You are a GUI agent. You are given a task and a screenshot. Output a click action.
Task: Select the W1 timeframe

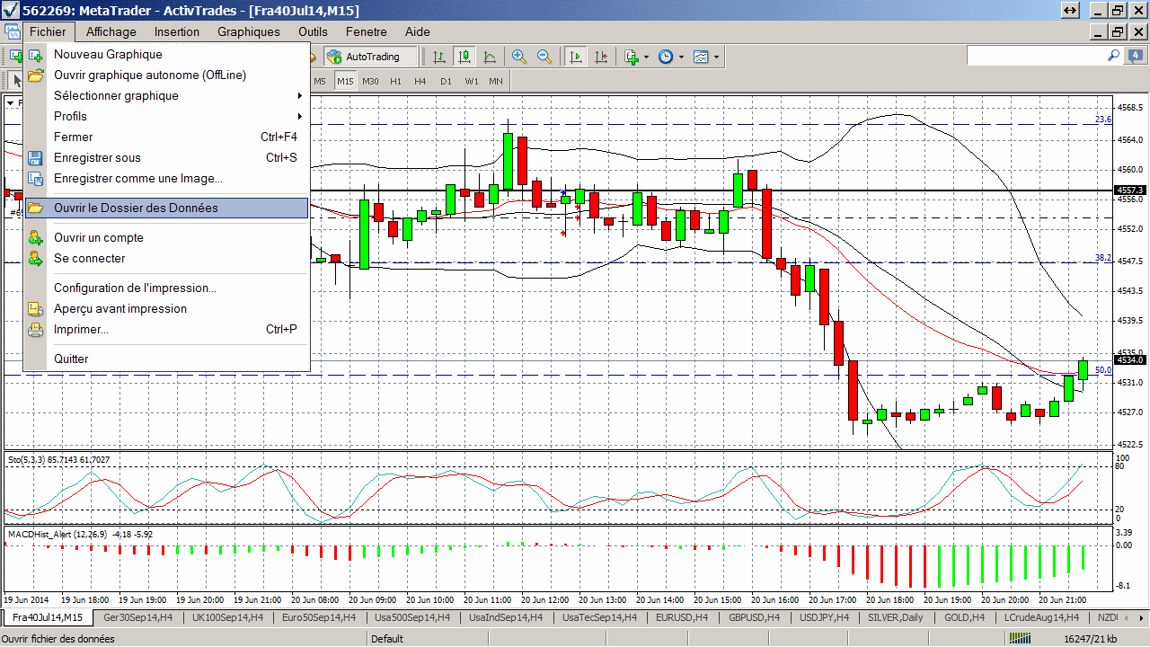(x=472, y=81)
